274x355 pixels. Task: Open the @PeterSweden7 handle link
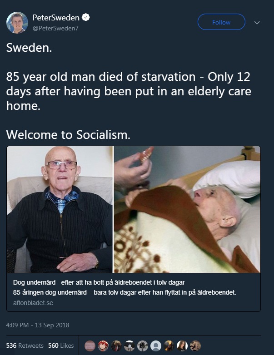(x=55, y=28)
